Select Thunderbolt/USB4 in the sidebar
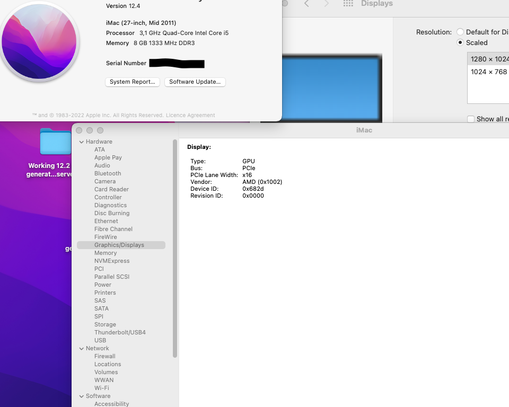The width and height of the screenshot is (509, 407). coord(120,332)
